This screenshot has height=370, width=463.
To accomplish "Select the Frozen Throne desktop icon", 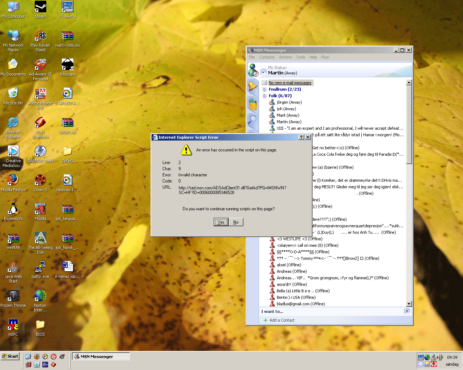I will [x=13, y=298].
